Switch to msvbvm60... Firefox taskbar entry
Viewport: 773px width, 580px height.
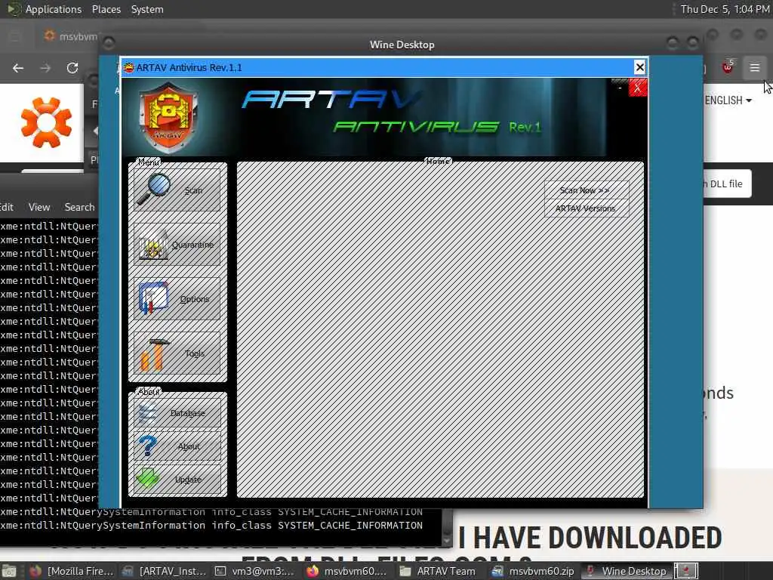[347, 571]
